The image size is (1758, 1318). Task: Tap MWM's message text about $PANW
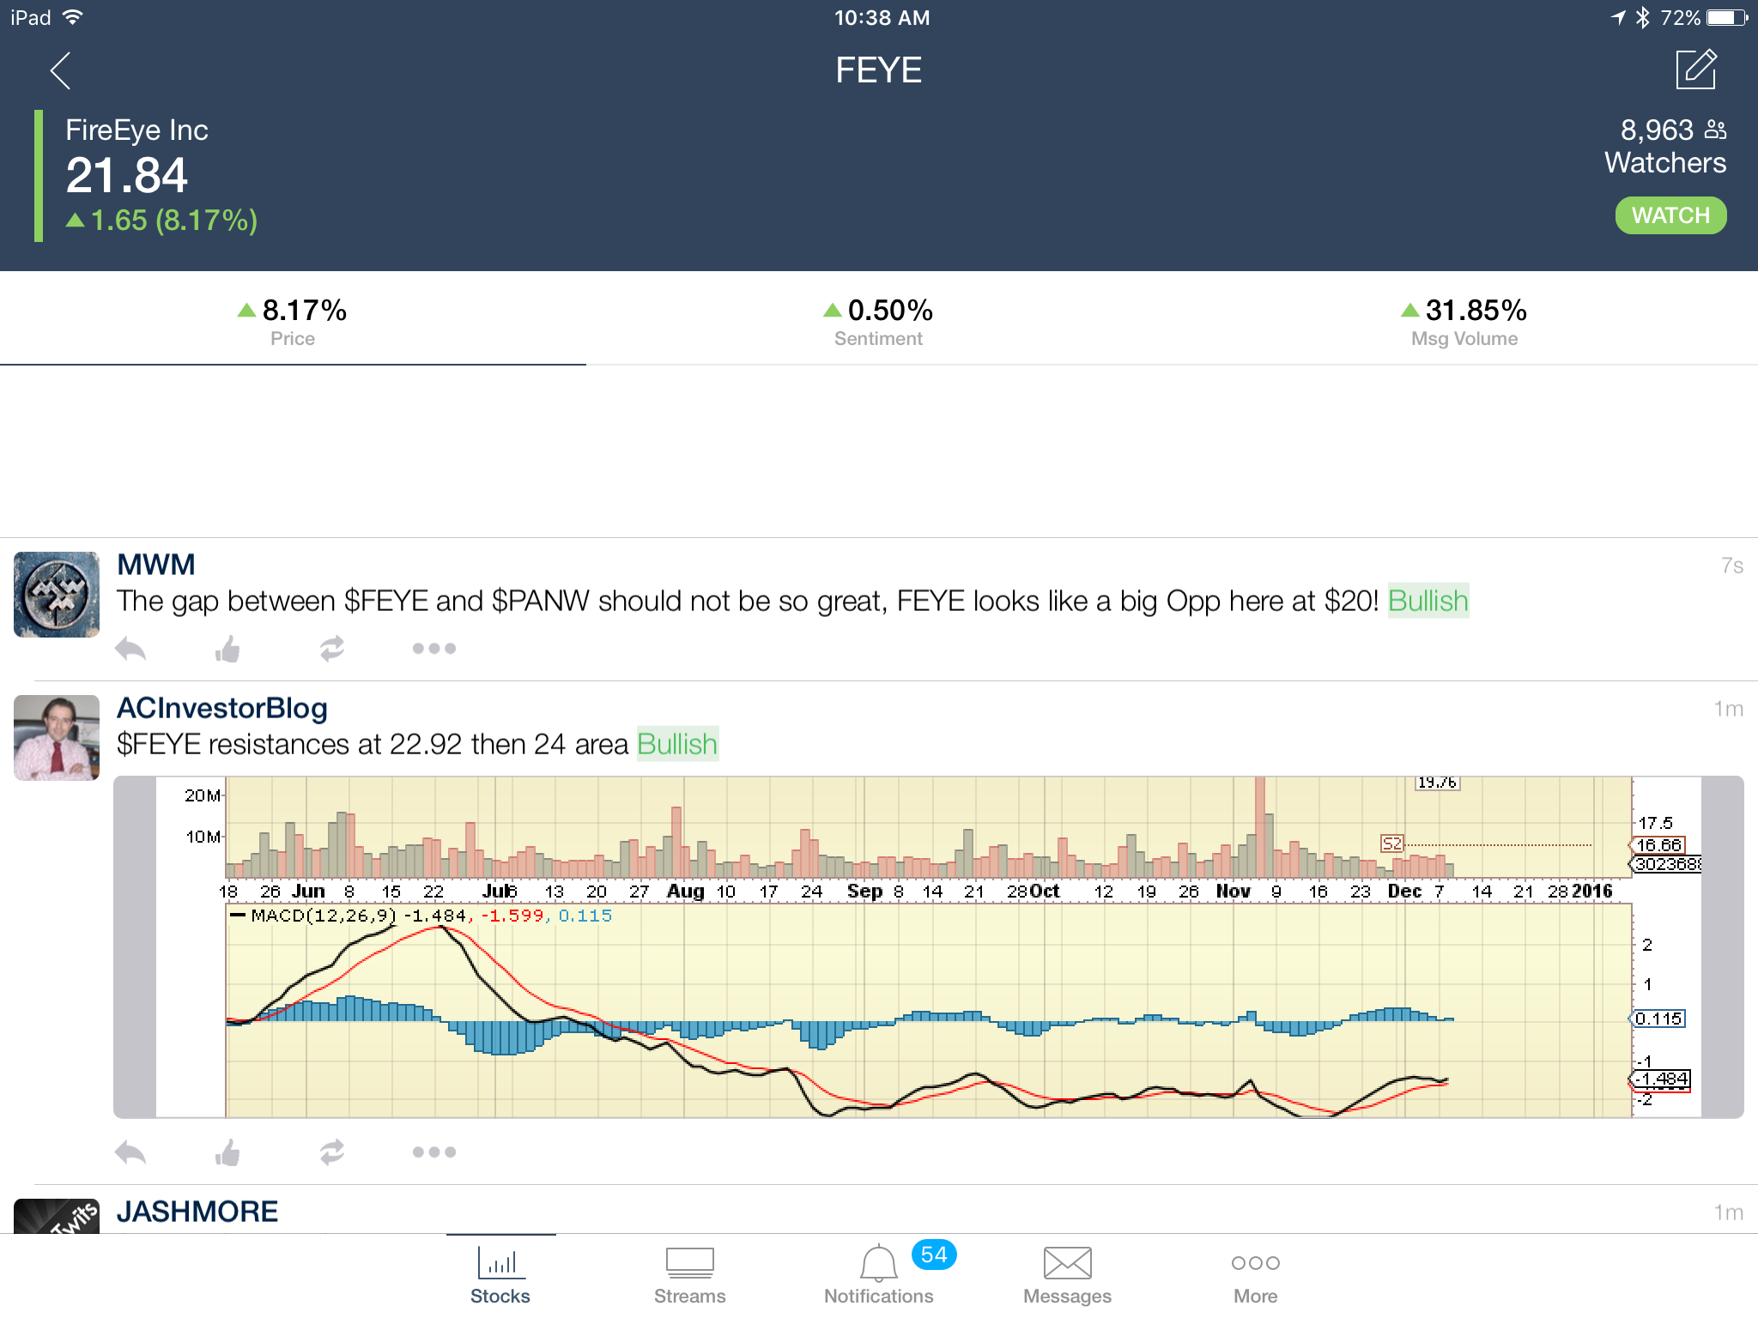[x=748, y=601]
